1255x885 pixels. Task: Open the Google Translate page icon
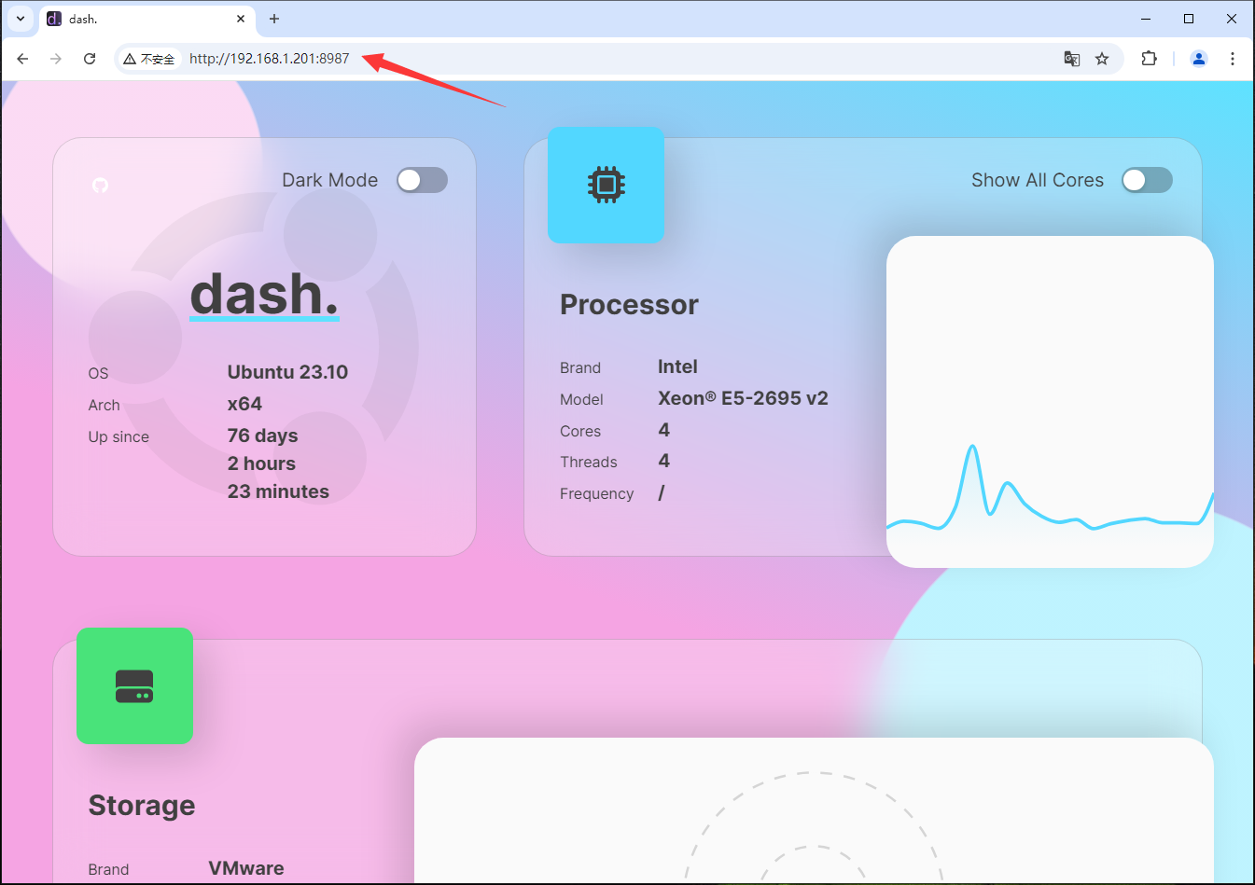click(x=1071, y=59)
